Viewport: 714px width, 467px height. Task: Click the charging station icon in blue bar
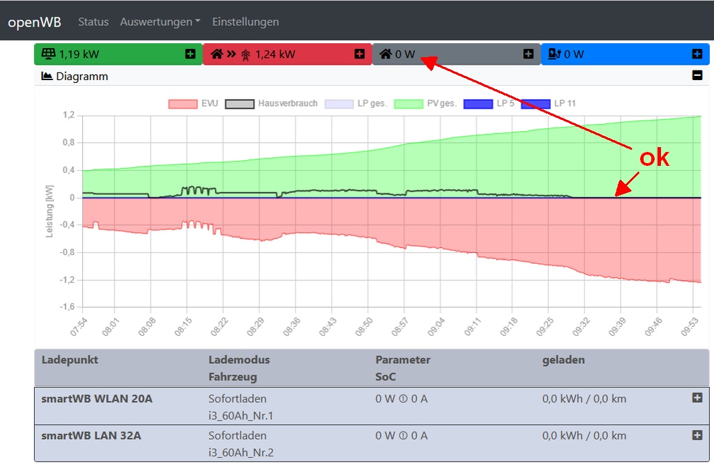coord(554,54)
